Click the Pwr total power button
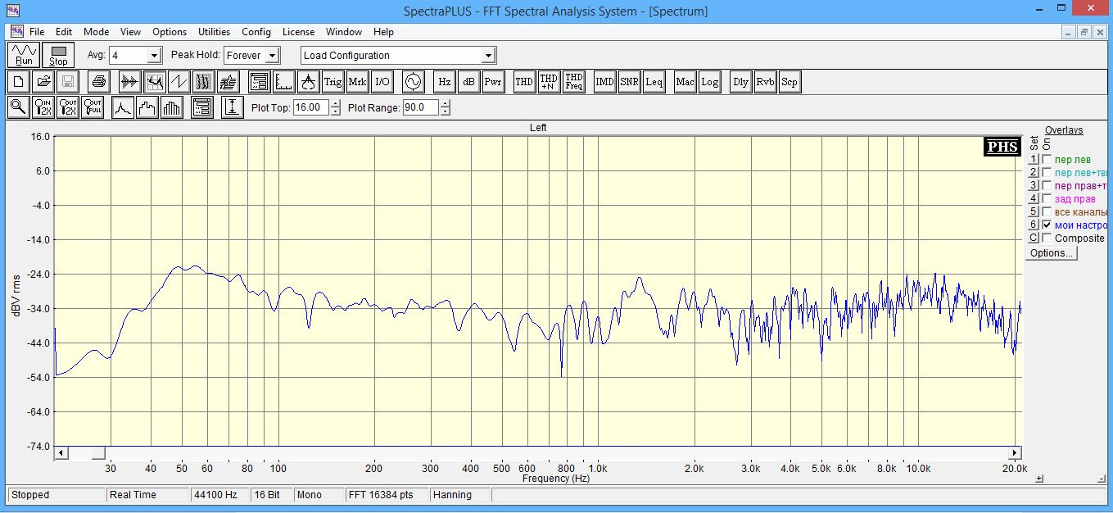The width and height of the screenshot is (1113, 513). coord(493,82)
